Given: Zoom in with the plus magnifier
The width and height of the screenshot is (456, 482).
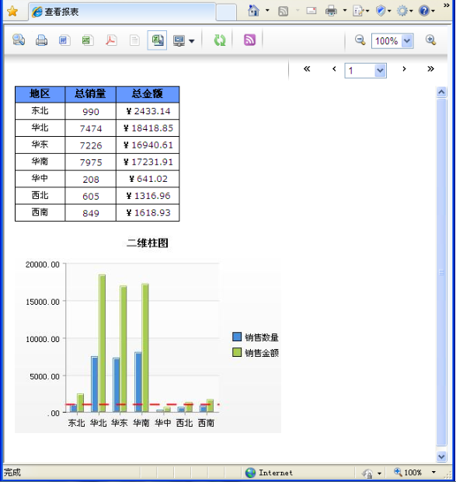Looking at the screenshot, I should point(430,40).
